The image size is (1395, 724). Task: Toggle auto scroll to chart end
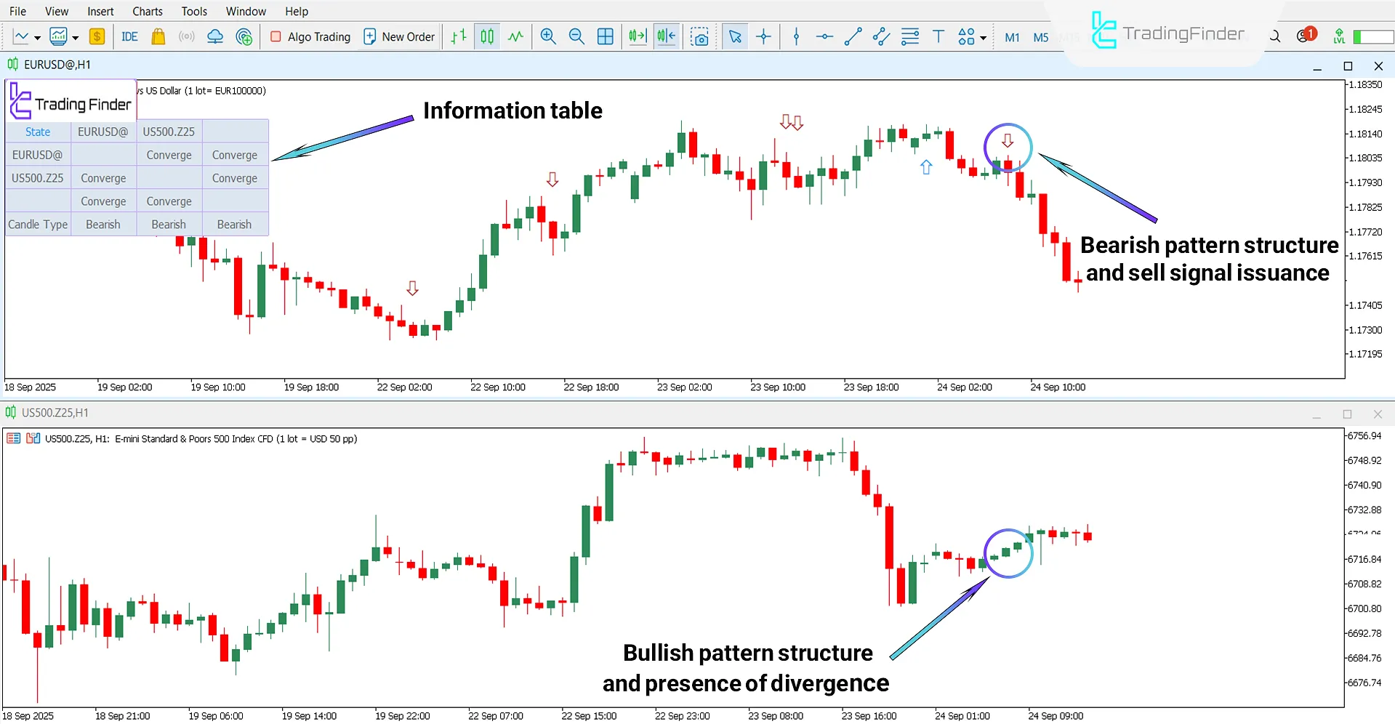pyautogui.click(x=638, y=36)
